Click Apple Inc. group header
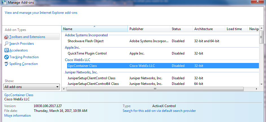The height and width of the screenshot is (122, 266). 72,48
